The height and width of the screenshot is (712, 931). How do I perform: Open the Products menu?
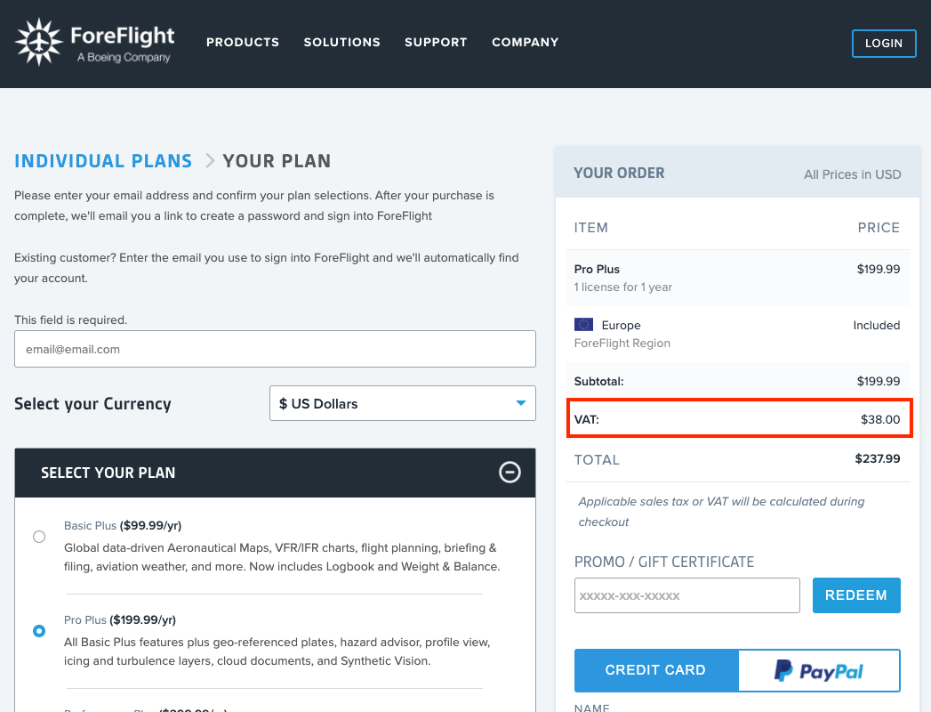point(242,42)
